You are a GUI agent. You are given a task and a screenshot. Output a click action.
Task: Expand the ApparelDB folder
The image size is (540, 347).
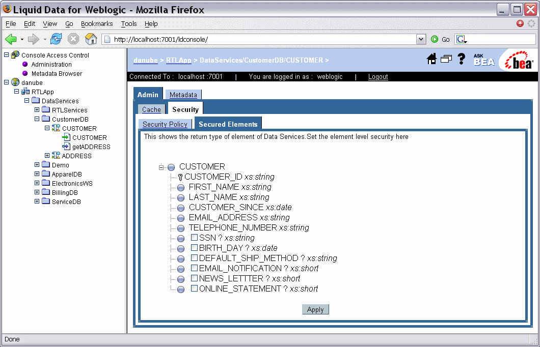[37, 173]
